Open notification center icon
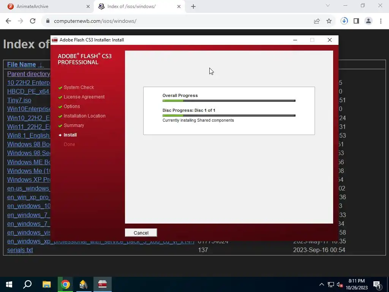 pyautogui.click(x=377, y=284)
